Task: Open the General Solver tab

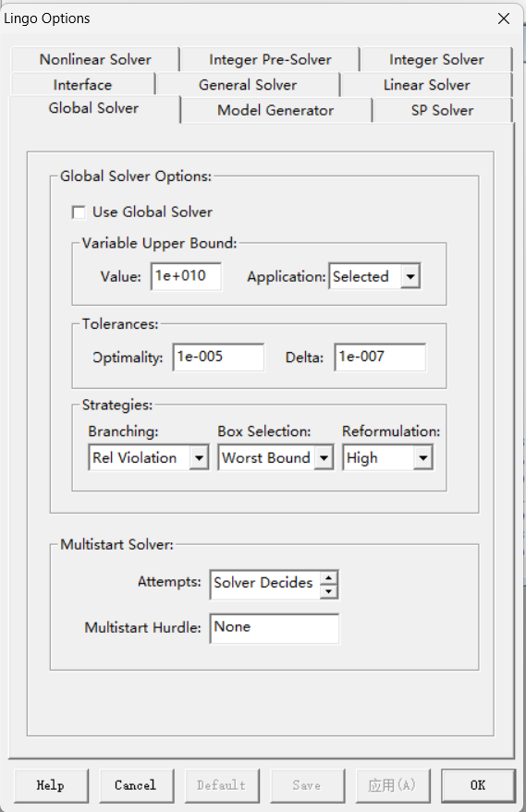Action: click(248, 85)
